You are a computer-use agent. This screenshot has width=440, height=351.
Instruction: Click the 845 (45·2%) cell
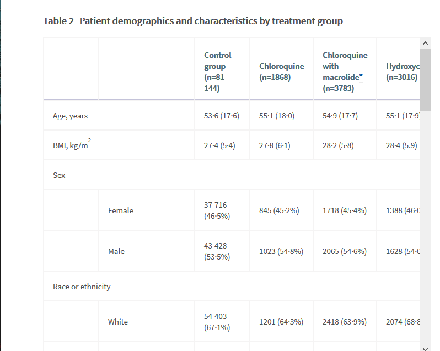click(279, 210)
